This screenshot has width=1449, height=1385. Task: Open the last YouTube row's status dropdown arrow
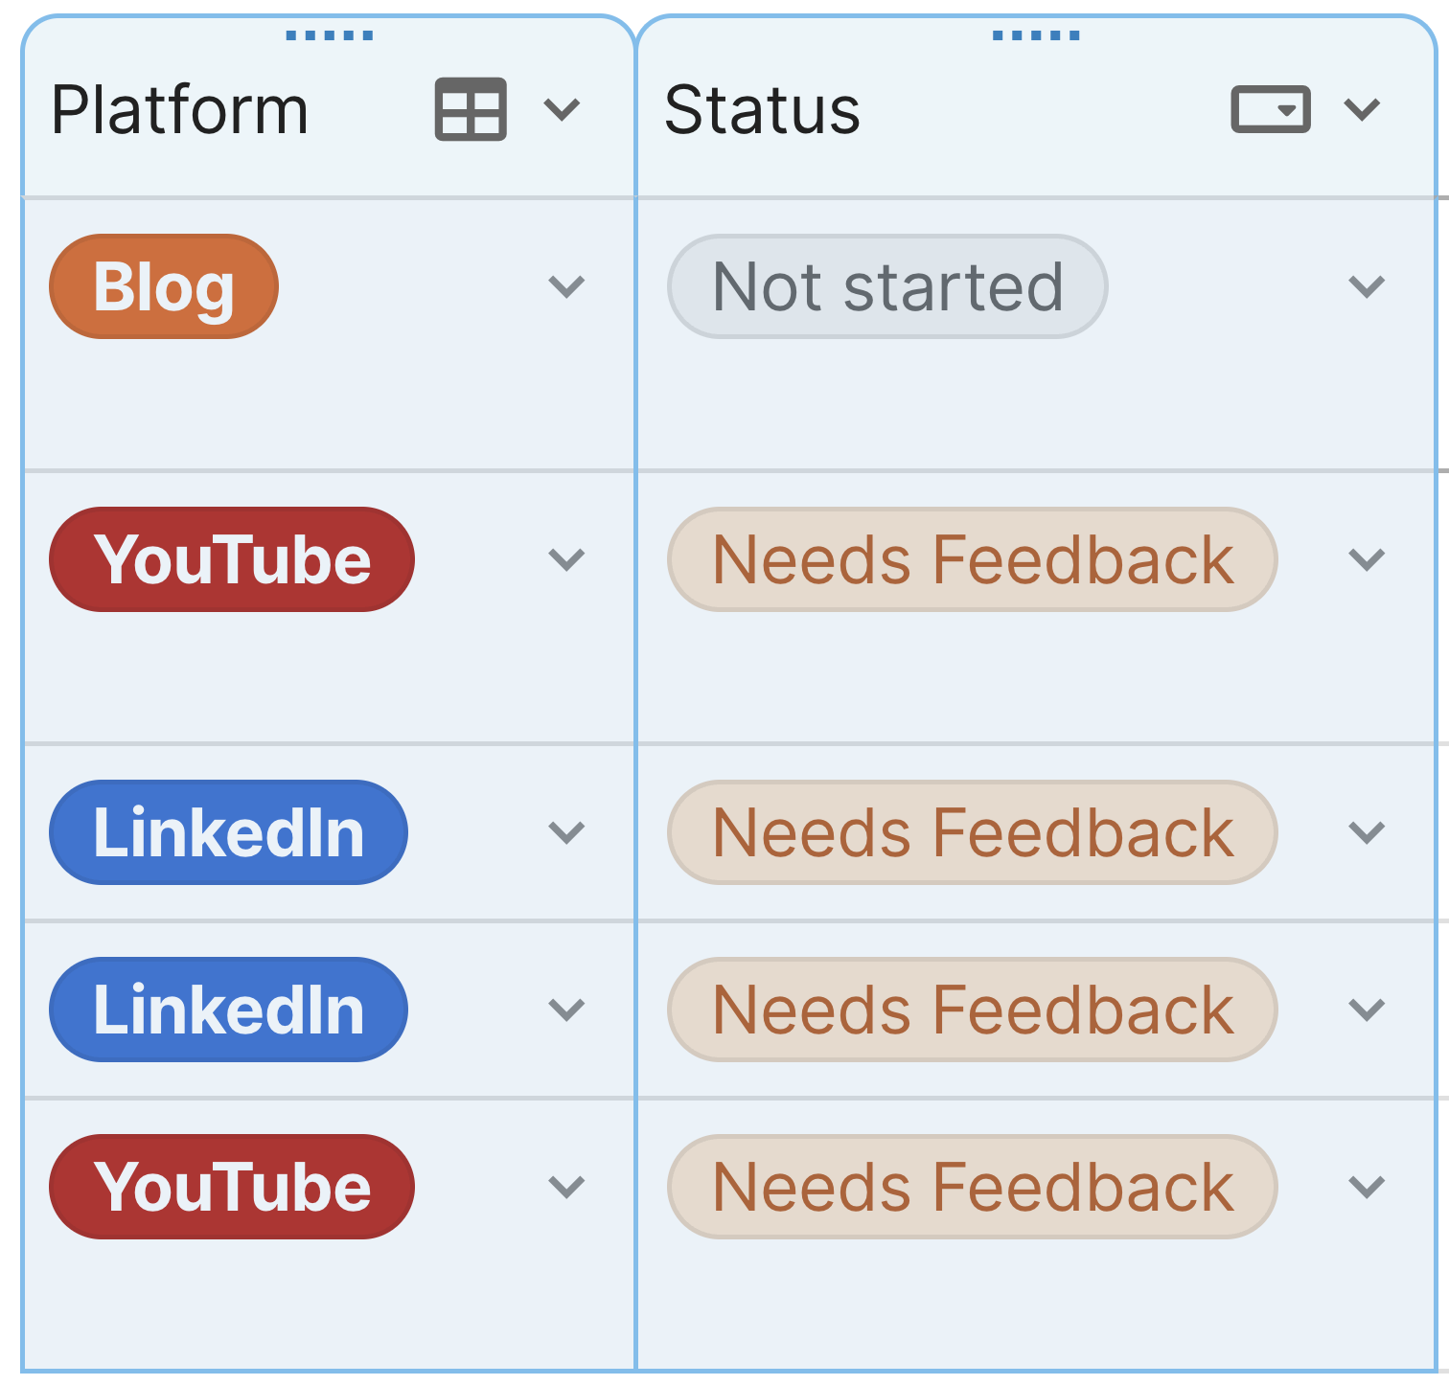click(1366, 1188)
